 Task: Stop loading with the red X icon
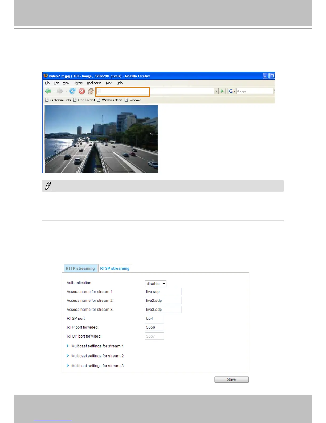[82, 91]
